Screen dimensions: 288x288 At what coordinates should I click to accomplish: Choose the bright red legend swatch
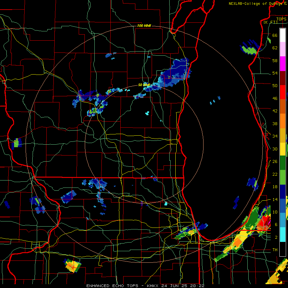tap(283, 92)
